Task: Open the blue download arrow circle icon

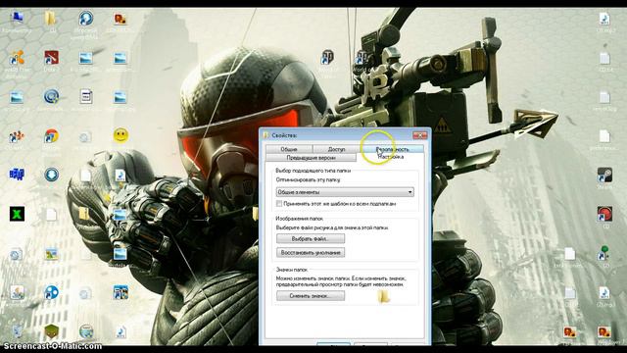Action: click(52, 175)
